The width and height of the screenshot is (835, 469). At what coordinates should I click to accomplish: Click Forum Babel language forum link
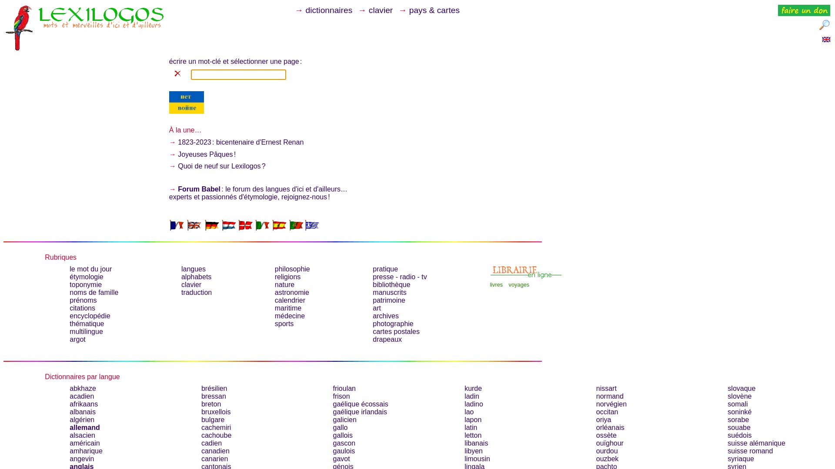point(199,189)
